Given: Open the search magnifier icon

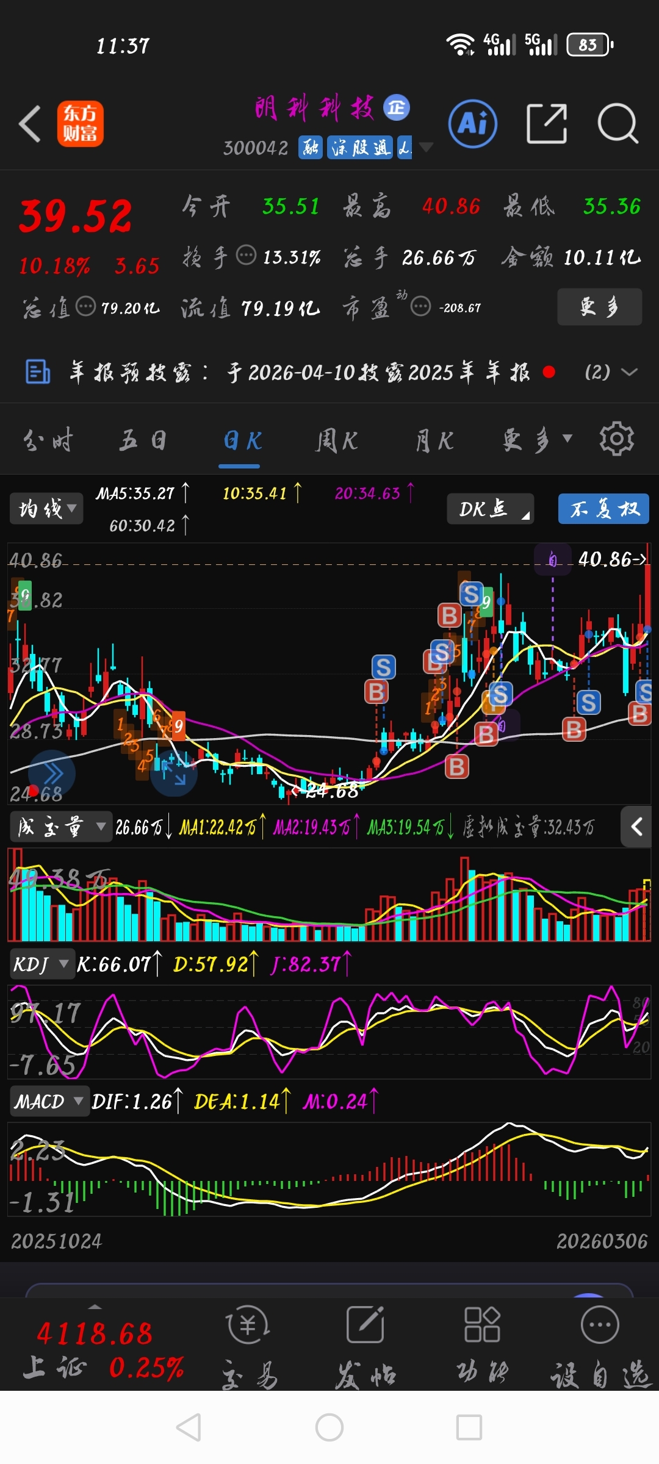Looking at the screenshot, I should [x=618, y=124].
